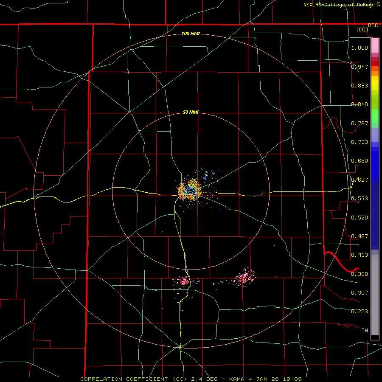Click the 0.253 legend value
Screen dimensions: 382x382
point(360,312)
